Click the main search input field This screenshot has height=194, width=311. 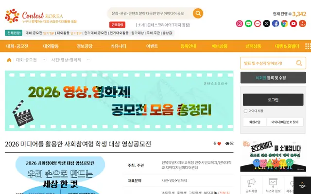tap(150, 14)
